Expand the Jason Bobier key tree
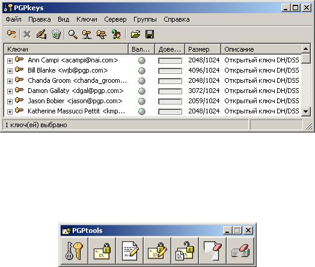315x267 pixels. 10,101
